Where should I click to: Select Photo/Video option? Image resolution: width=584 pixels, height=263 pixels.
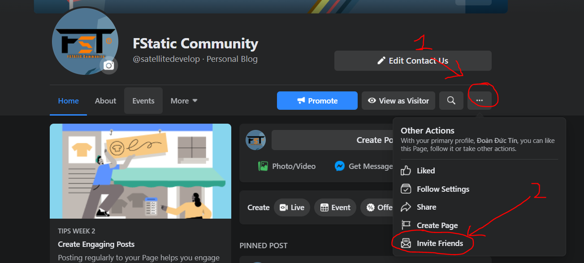(287, 166)
